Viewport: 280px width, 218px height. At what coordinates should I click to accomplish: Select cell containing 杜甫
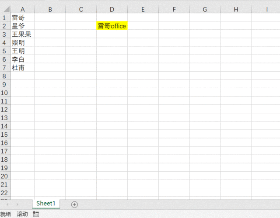coord(22,68)
